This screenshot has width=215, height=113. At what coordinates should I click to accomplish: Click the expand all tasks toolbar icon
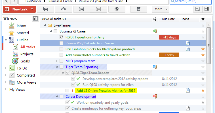click(82, 9)
